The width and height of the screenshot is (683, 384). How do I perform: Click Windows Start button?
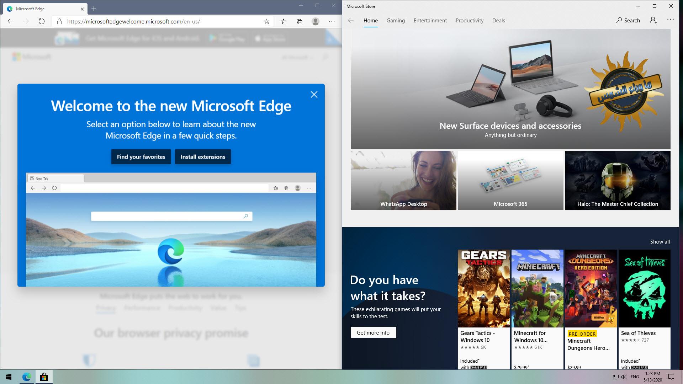[9, 377]
